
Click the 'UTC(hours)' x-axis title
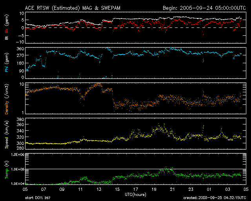[135, 195]
